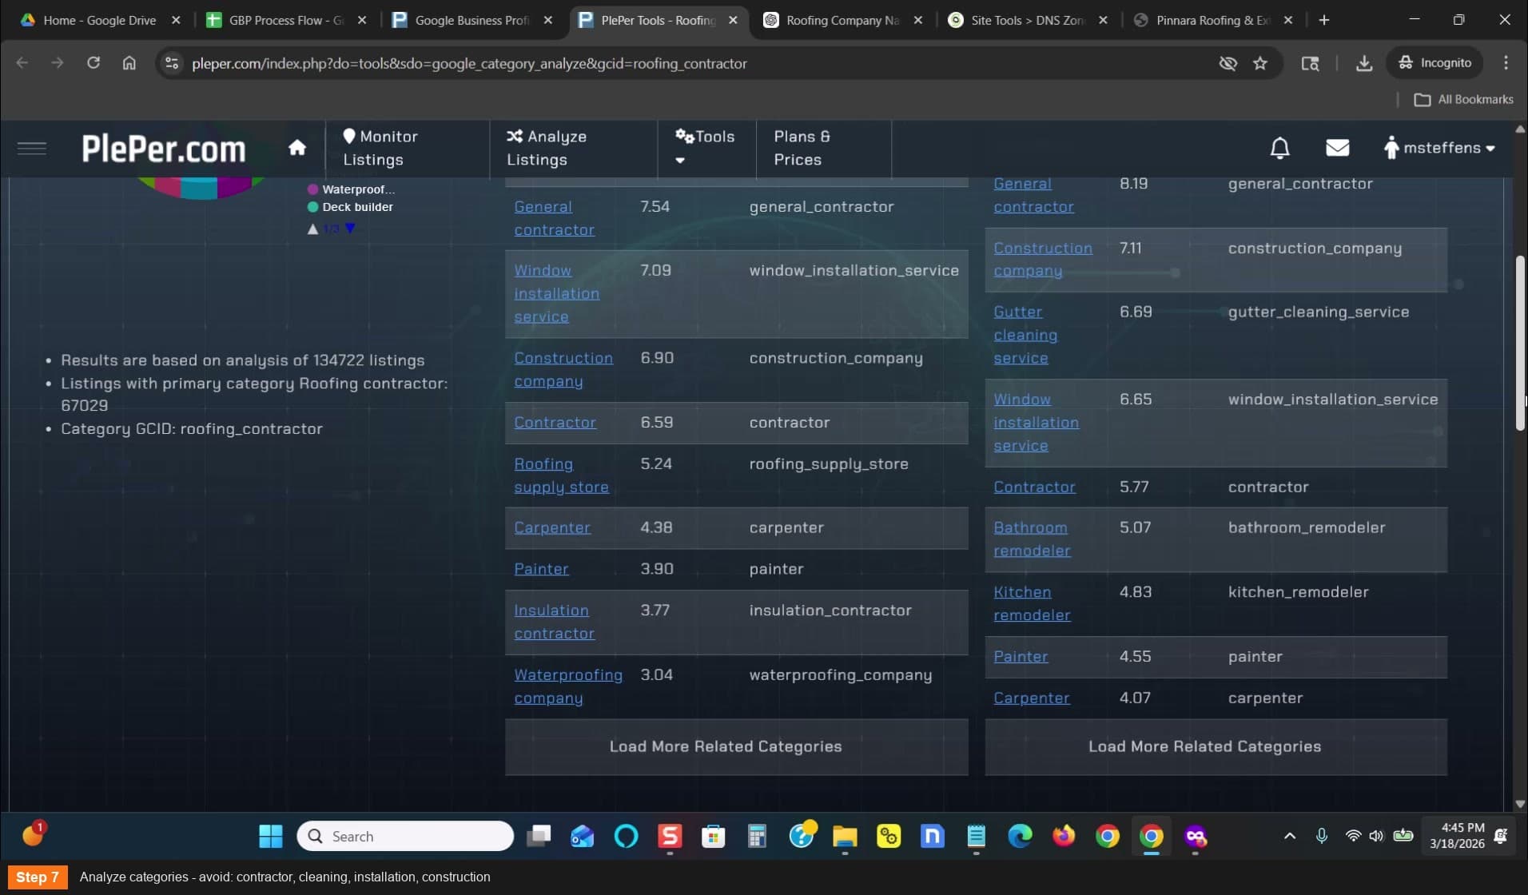
Task: Open volume control in tray
Action: pos(1375,836)
